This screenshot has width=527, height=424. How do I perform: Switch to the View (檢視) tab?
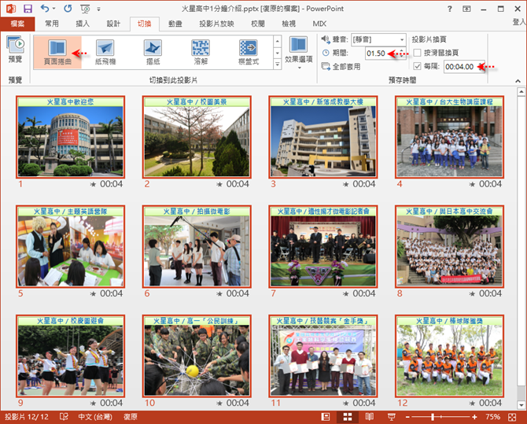coord(289,24)
